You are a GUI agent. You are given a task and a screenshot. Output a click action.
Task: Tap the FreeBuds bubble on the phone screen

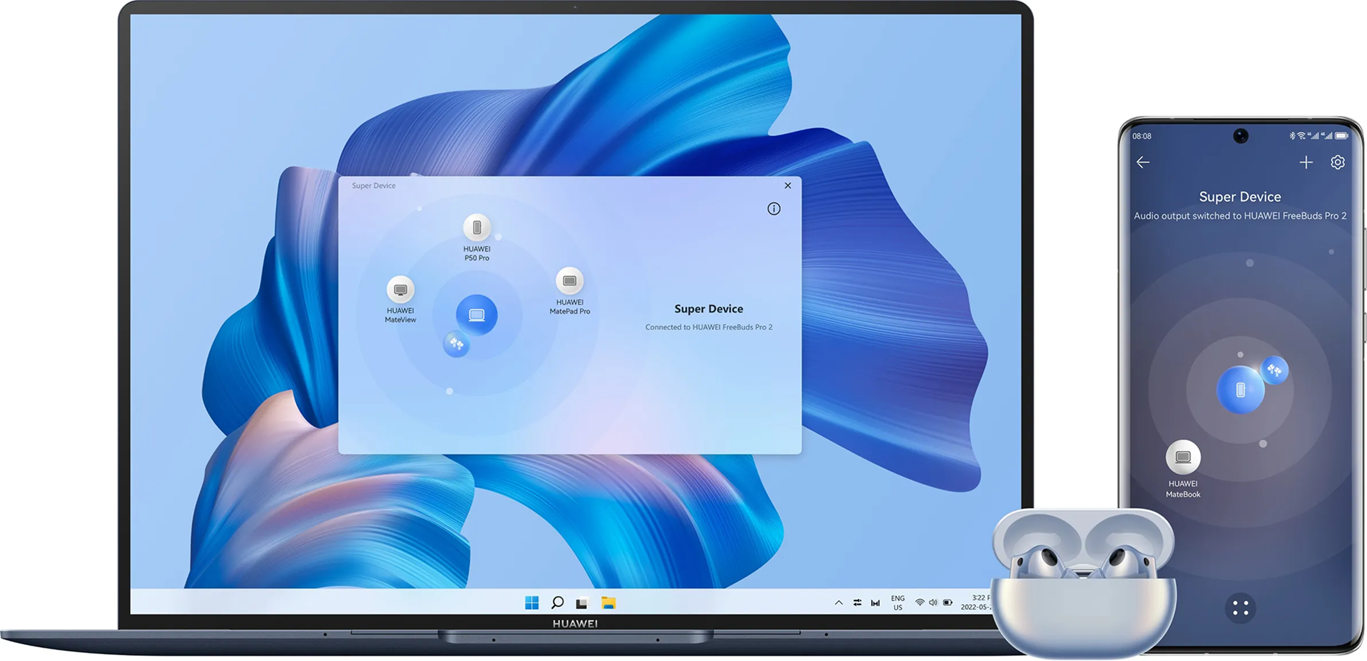(1274, 370)
